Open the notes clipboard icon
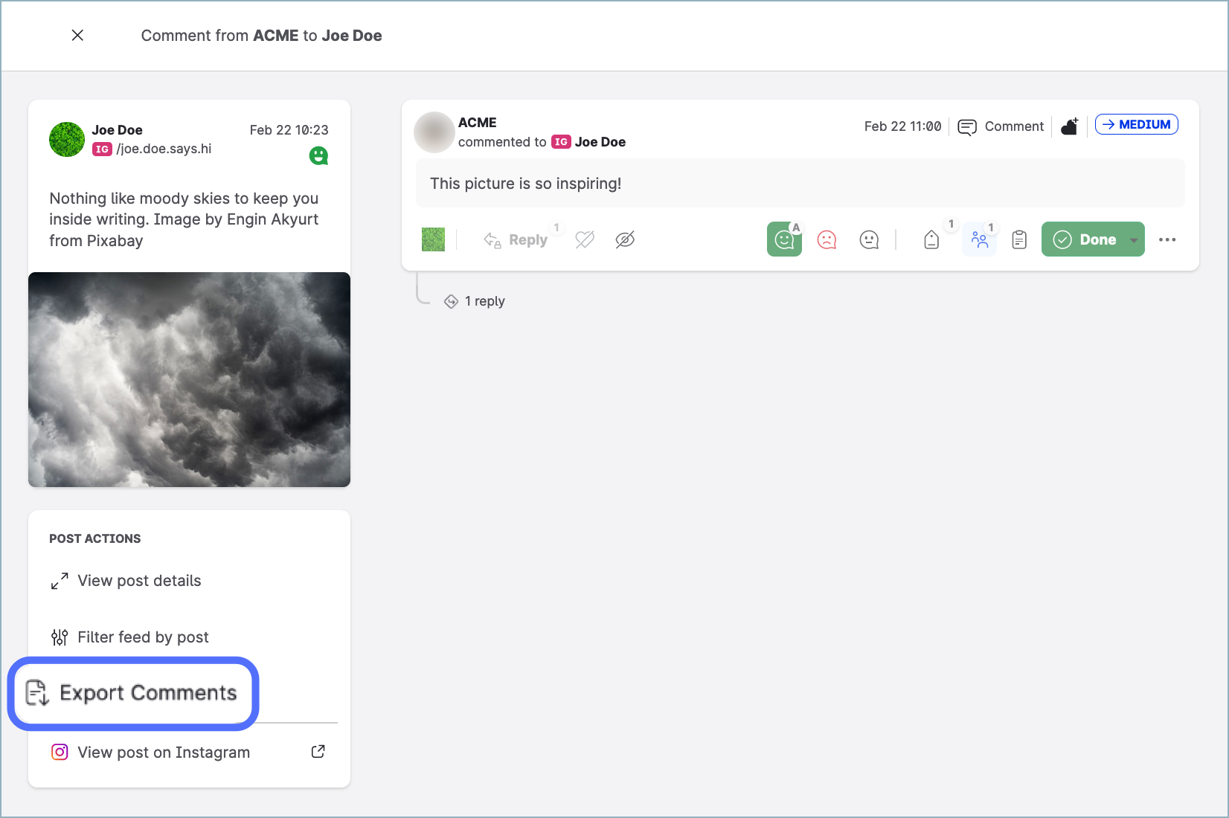Viewport: 1229px width, 818px height. [1019, 239]
